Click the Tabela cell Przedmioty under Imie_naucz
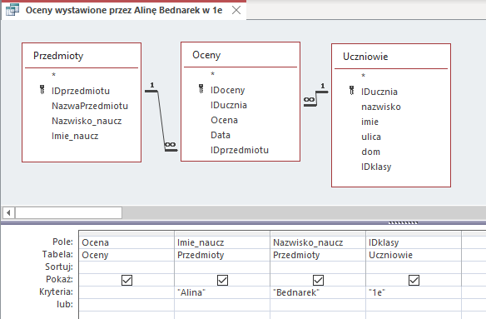This screenshot has height=319, width=486. [222, 255]
